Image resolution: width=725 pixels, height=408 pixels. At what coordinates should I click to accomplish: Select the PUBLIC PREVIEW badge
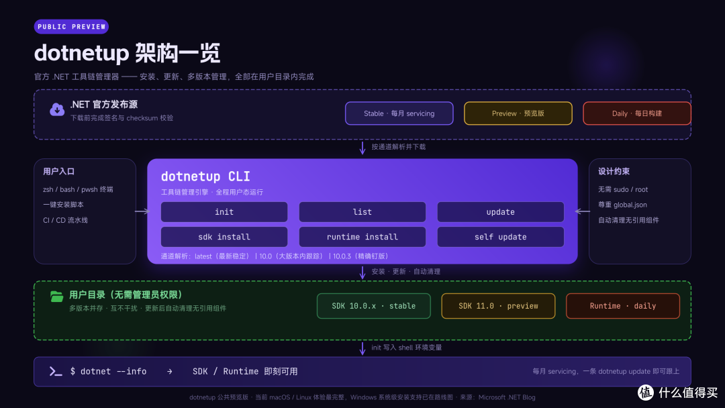coord(71,27)
